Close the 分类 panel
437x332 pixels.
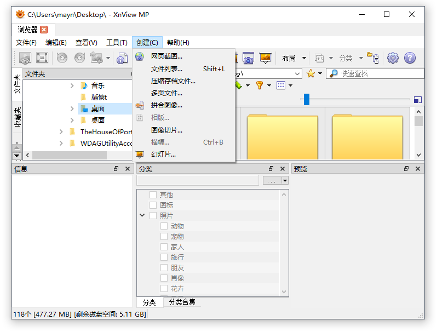point(283,168)
